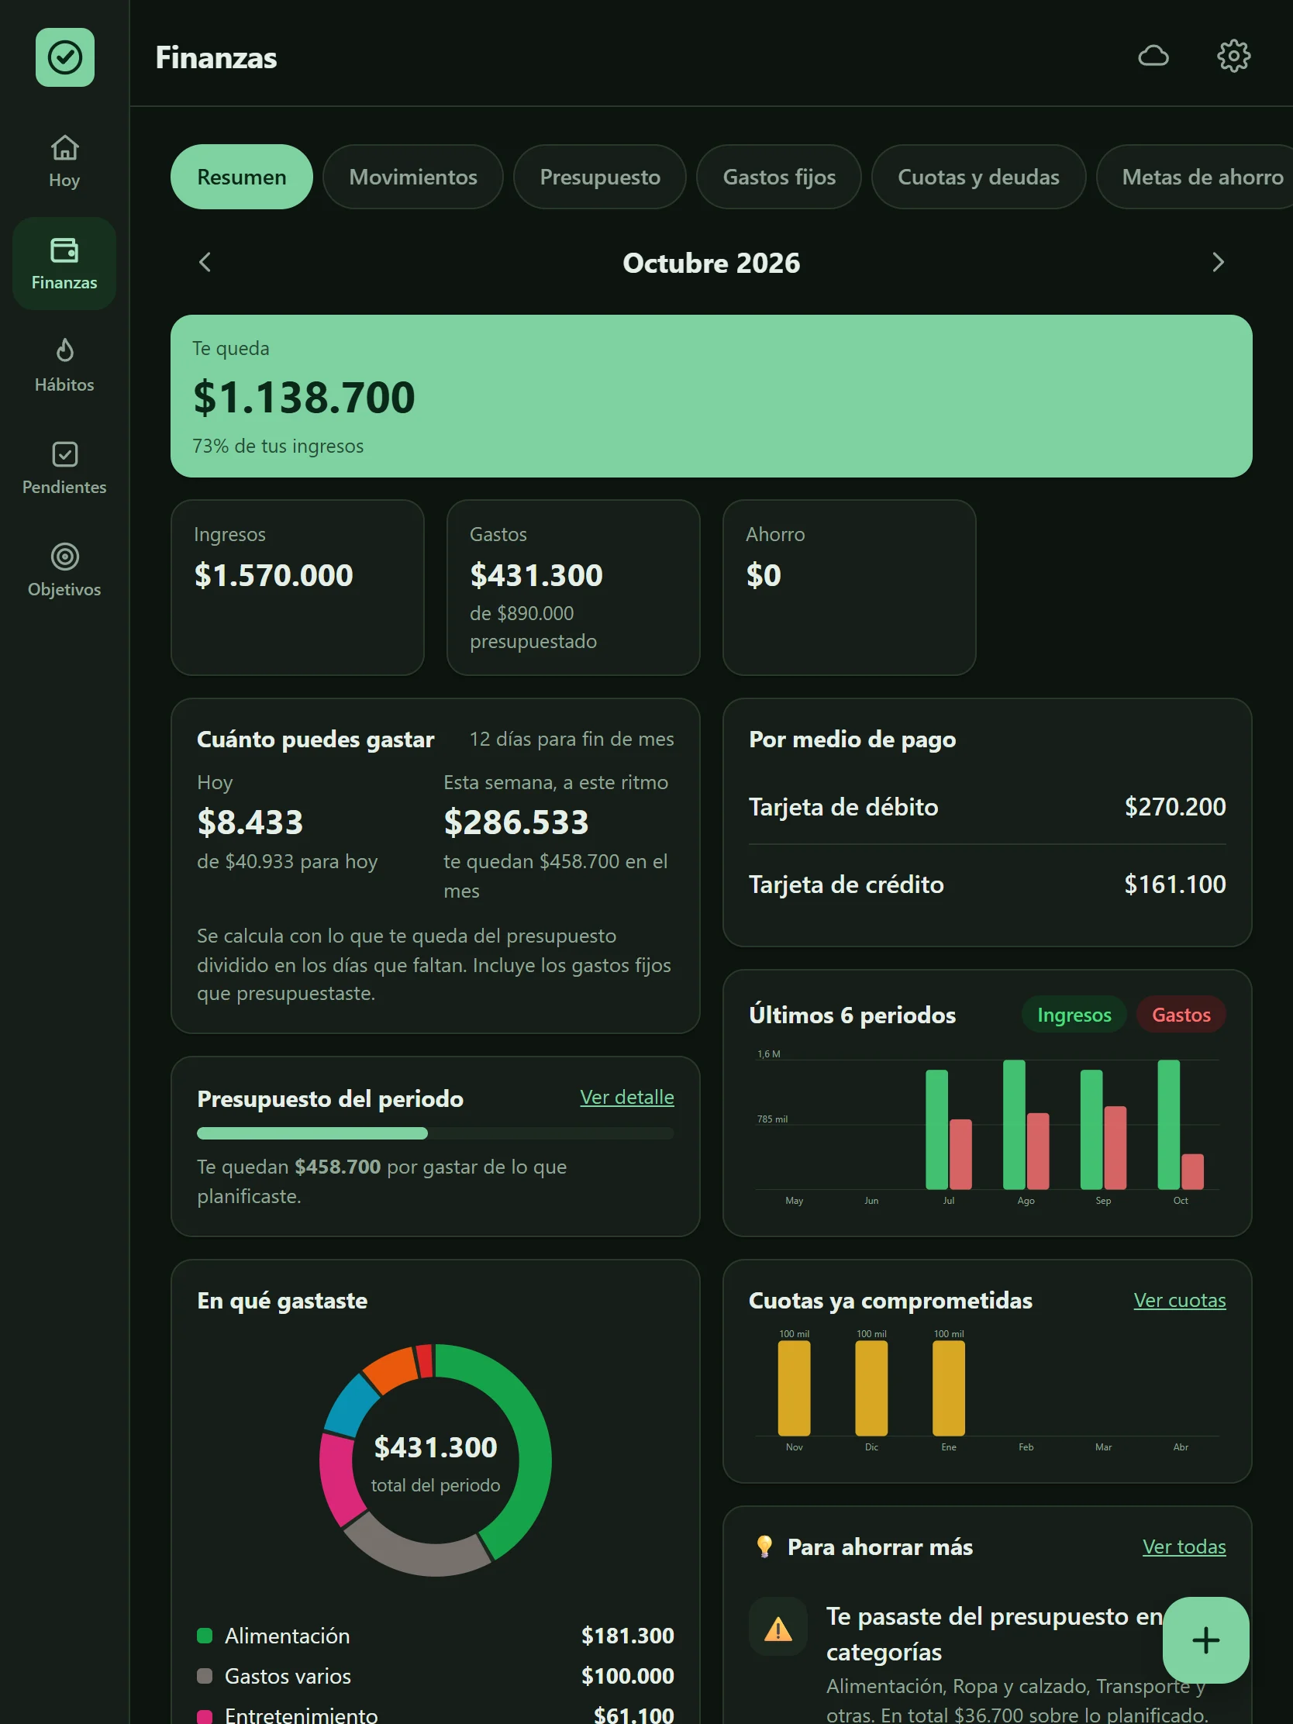Open Cuotas y deudas tab
The image size is (1293, 1724).
[979, 177]
